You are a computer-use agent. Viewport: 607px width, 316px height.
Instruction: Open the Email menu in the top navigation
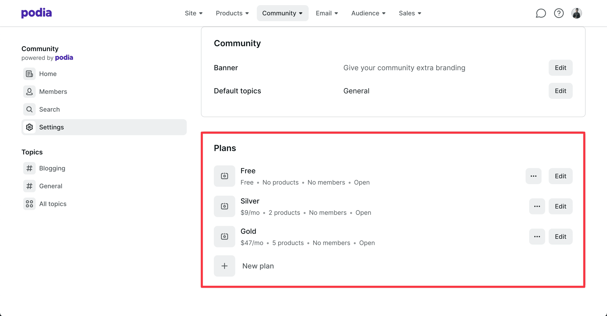pos(326,13)
